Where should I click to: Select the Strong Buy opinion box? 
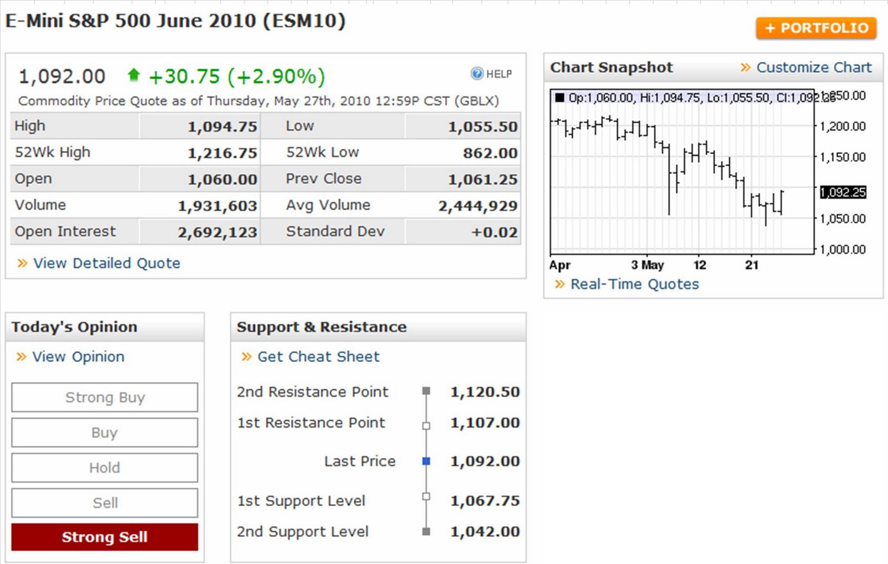coord(104,397)
